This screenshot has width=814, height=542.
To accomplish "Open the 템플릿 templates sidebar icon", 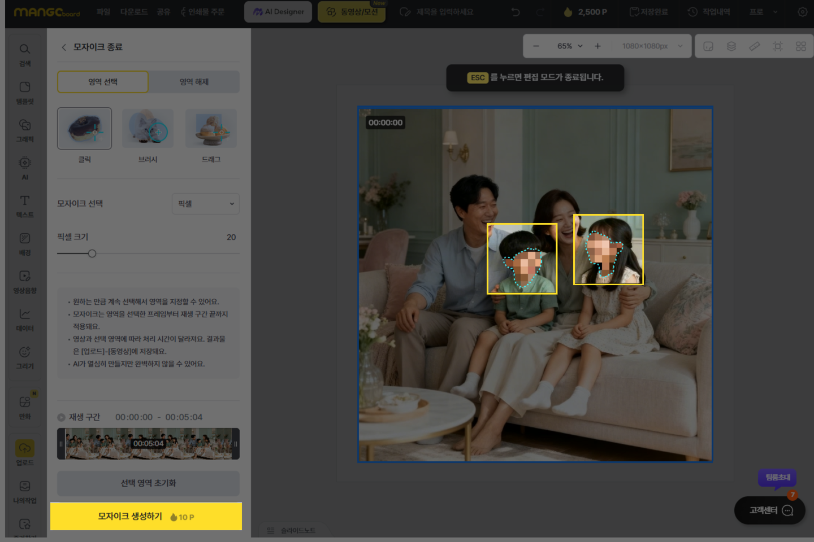I will click(25, 93).
